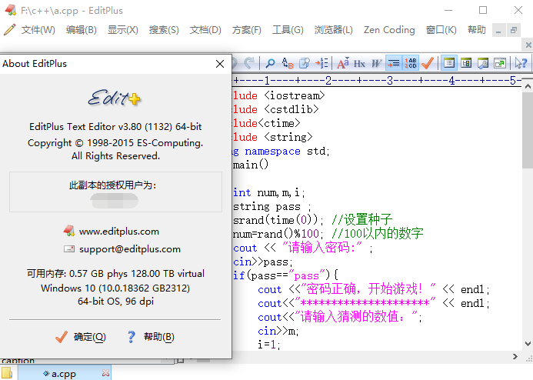Click the EditPlus icon in title bar

10,10
